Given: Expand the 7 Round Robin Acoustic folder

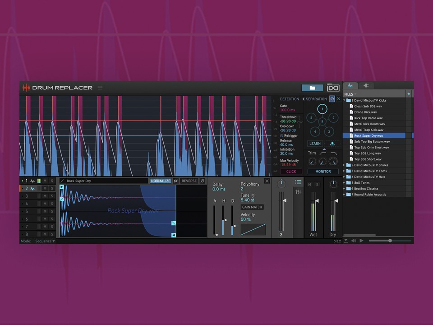Looking at the screenshot, I should (344, 195).
